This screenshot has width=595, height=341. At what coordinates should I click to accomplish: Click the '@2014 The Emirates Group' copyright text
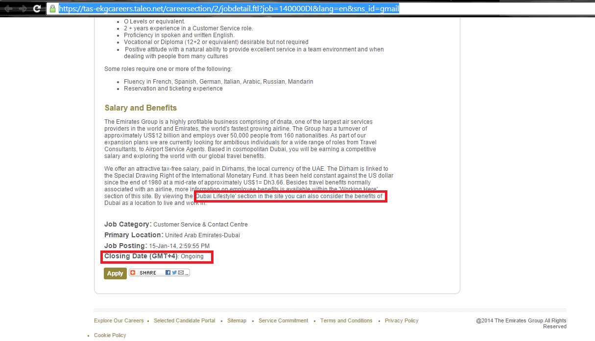(521, 323)
